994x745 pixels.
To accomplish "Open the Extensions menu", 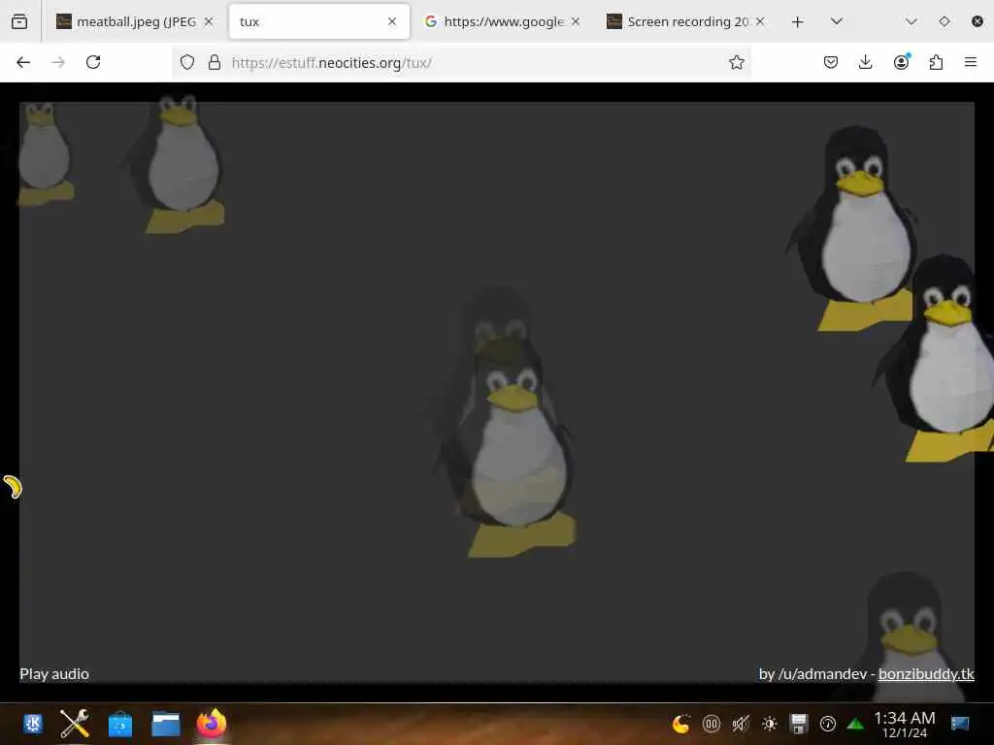I will [x=936, y=62].
